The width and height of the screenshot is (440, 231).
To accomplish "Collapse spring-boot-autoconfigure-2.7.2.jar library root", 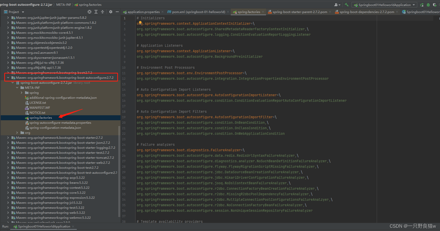I will pyautogui.click(x=12, y=83).
